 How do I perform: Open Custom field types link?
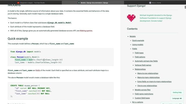(142, 98)
